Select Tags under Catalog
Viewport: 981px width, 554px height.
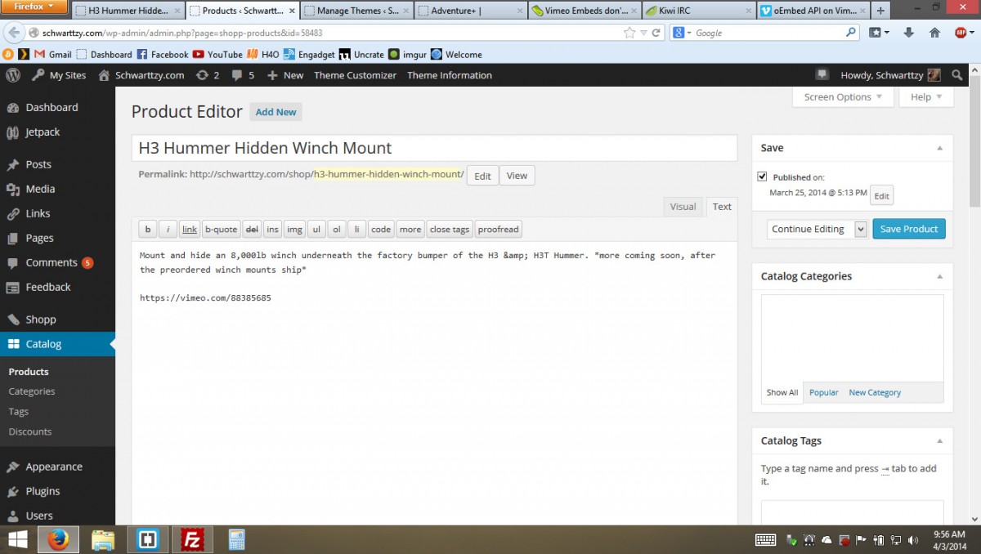click(x=19, y=412)
